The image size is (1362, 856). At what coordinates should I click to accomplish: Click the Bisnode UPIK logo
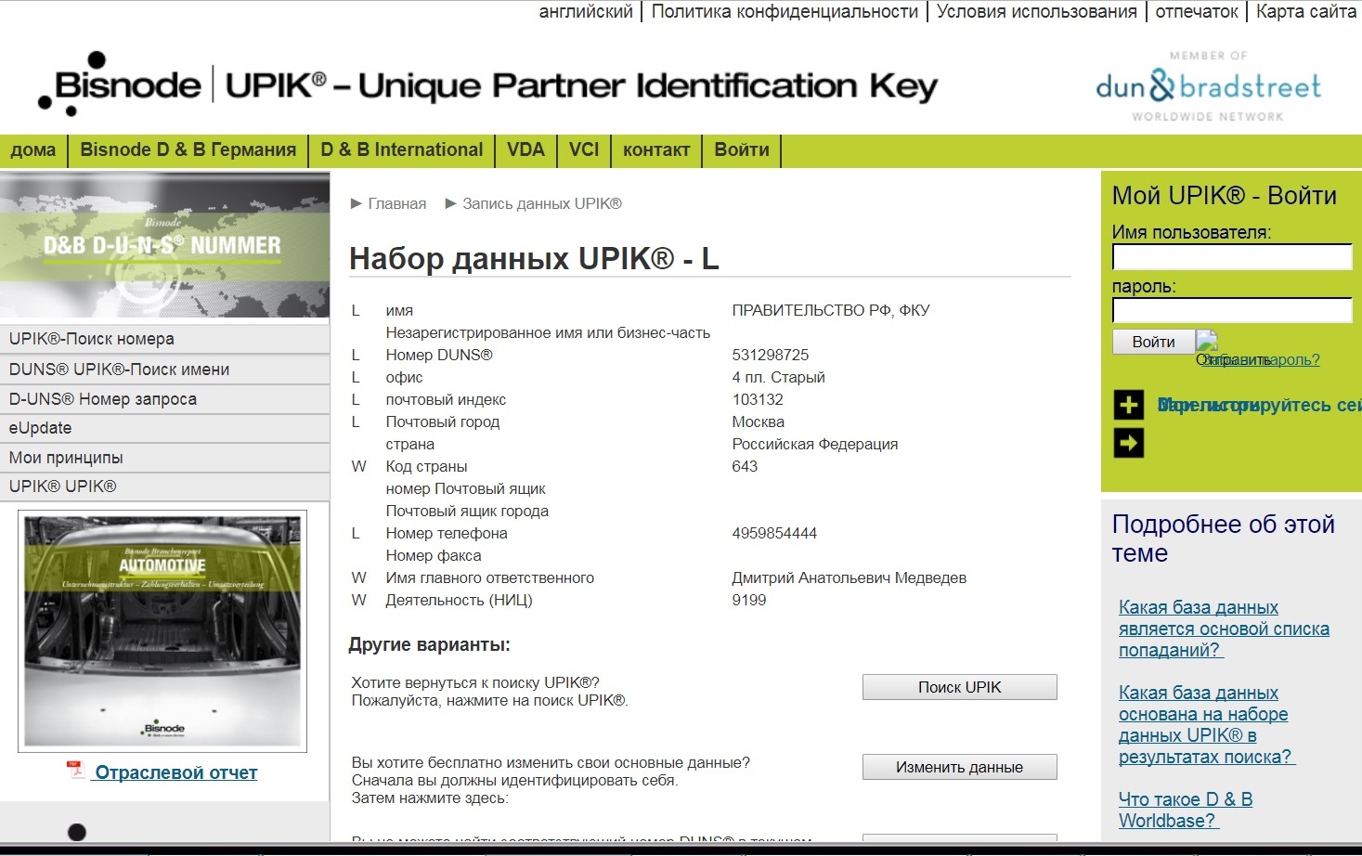coord(487,85)
